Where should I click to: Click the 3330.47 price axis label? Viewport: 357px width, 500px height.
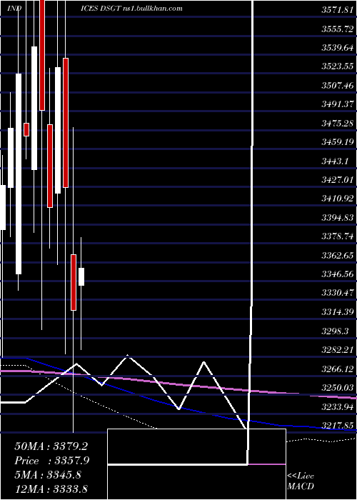(x=338, y=293)
